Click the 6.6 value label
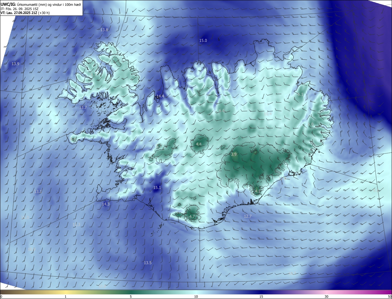Screen dimensions: 392x299 [222, 110]
